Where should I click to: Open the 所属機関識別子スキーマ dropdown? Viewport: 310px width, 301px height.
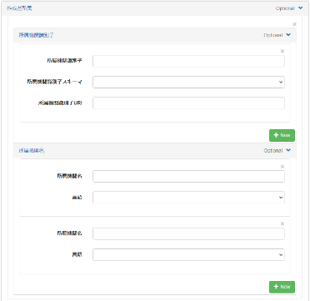[188, 83]
